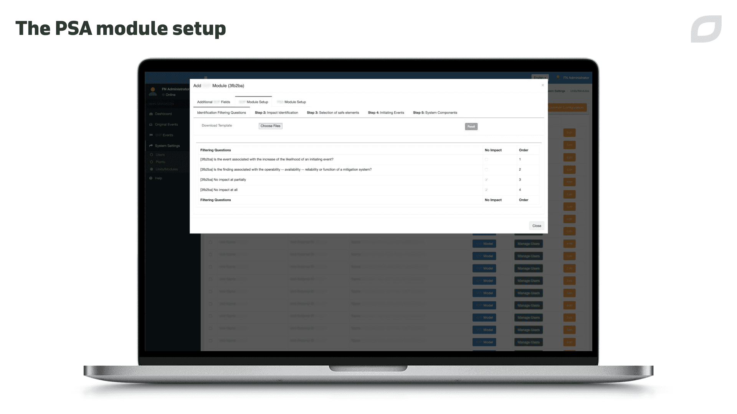
Task: Click the Help question-mark icon
Action: [x=151, y=178]
